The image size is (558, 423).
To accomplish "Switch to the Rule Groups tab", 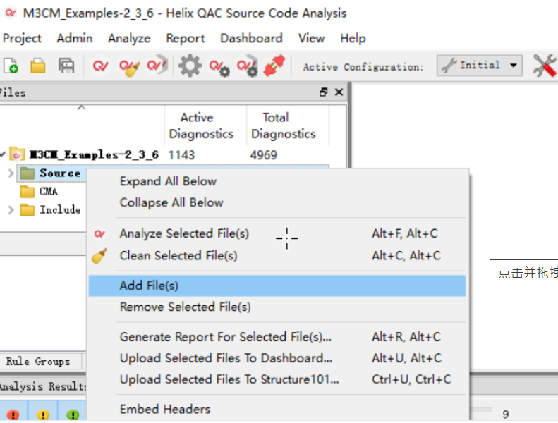I will [x=38, y=362].
